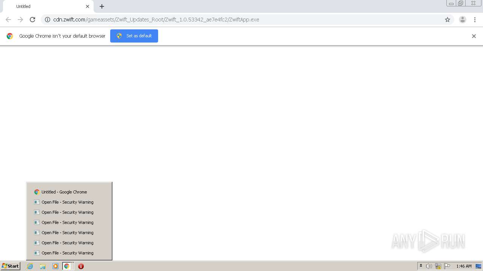Select the Untitled tab
Screen dimensions: 483x271
click(48, 6)
